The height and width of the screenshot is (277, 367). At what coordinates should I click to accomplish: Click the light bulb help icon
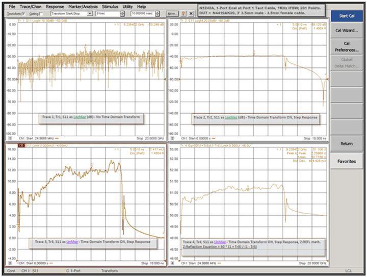(183, 14)
